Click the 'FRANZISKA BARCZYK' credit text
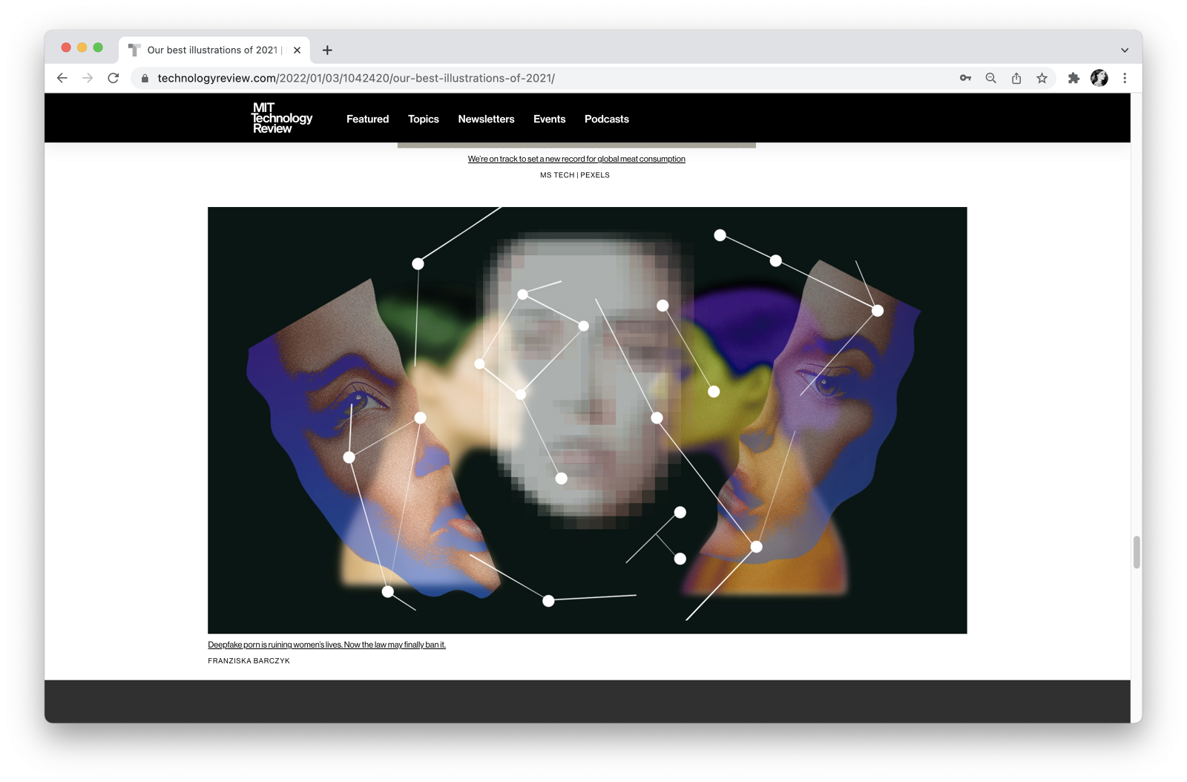1187x782 pixels. [x=249, y=660]
